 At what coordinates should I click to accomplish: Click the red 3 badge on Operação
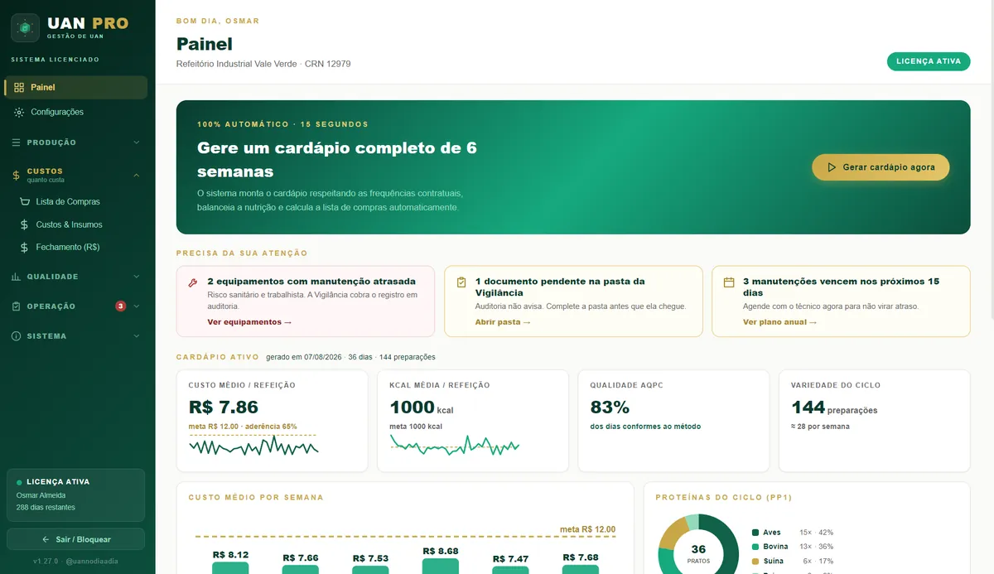pos(121,306)
